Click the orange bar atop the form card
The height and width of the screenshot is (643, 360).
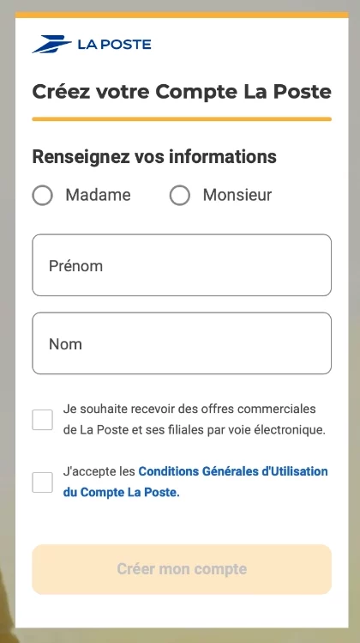182,15
